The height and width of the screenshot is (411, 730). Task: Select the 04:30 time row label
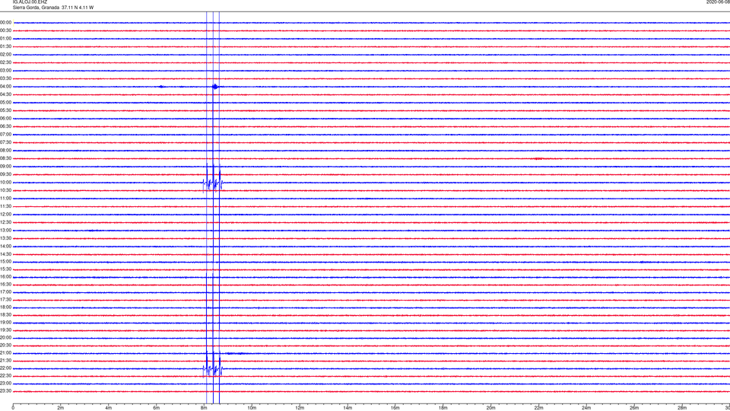pyautogui.click(x=5, y=94)
